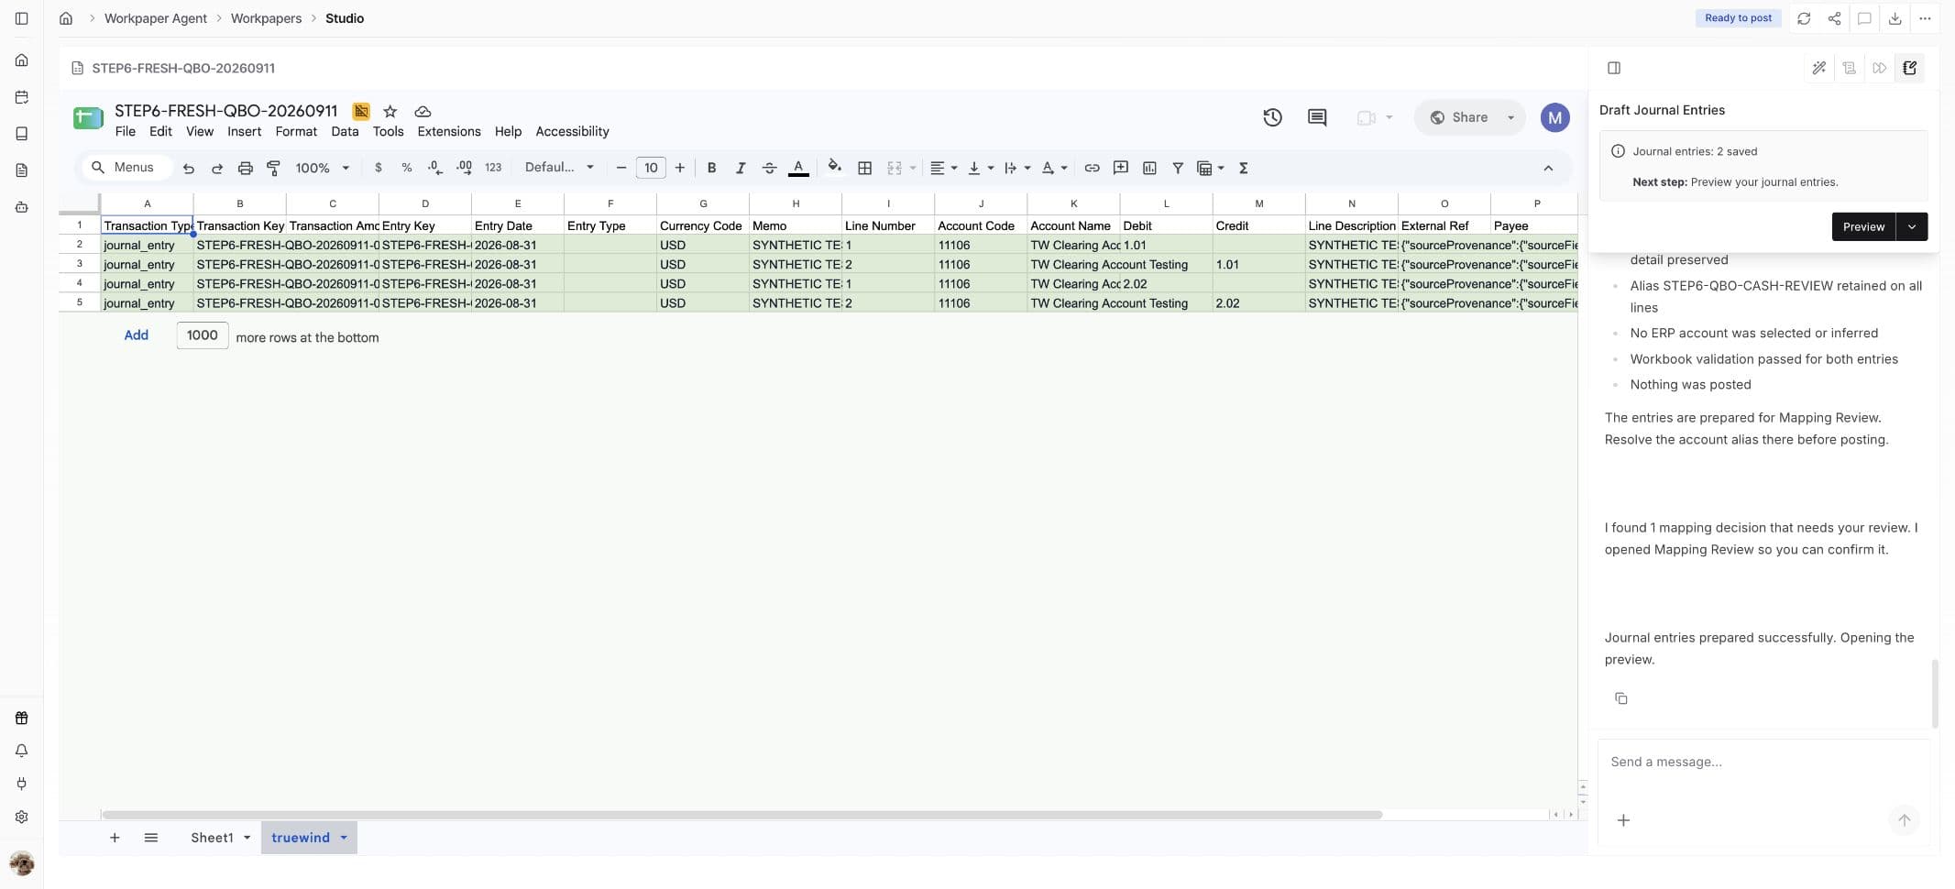
Task: Open the comments icon next to history
Action: coord(1317,117)
